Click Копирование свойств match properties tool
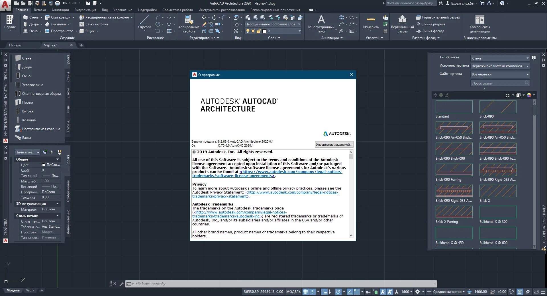Viewport: 547px width, 296px height. point(189,24)
